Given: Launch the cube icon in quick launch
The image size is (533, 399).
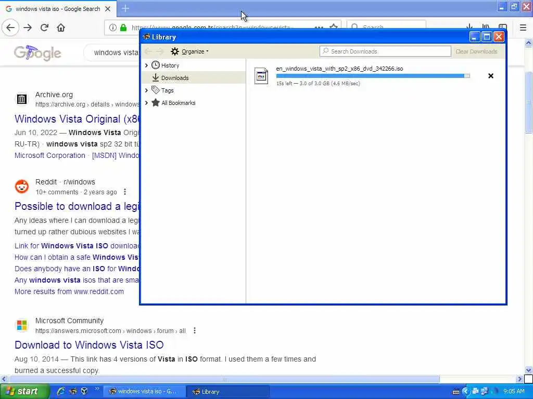Looking at the screenshot, I should [84, 392].
